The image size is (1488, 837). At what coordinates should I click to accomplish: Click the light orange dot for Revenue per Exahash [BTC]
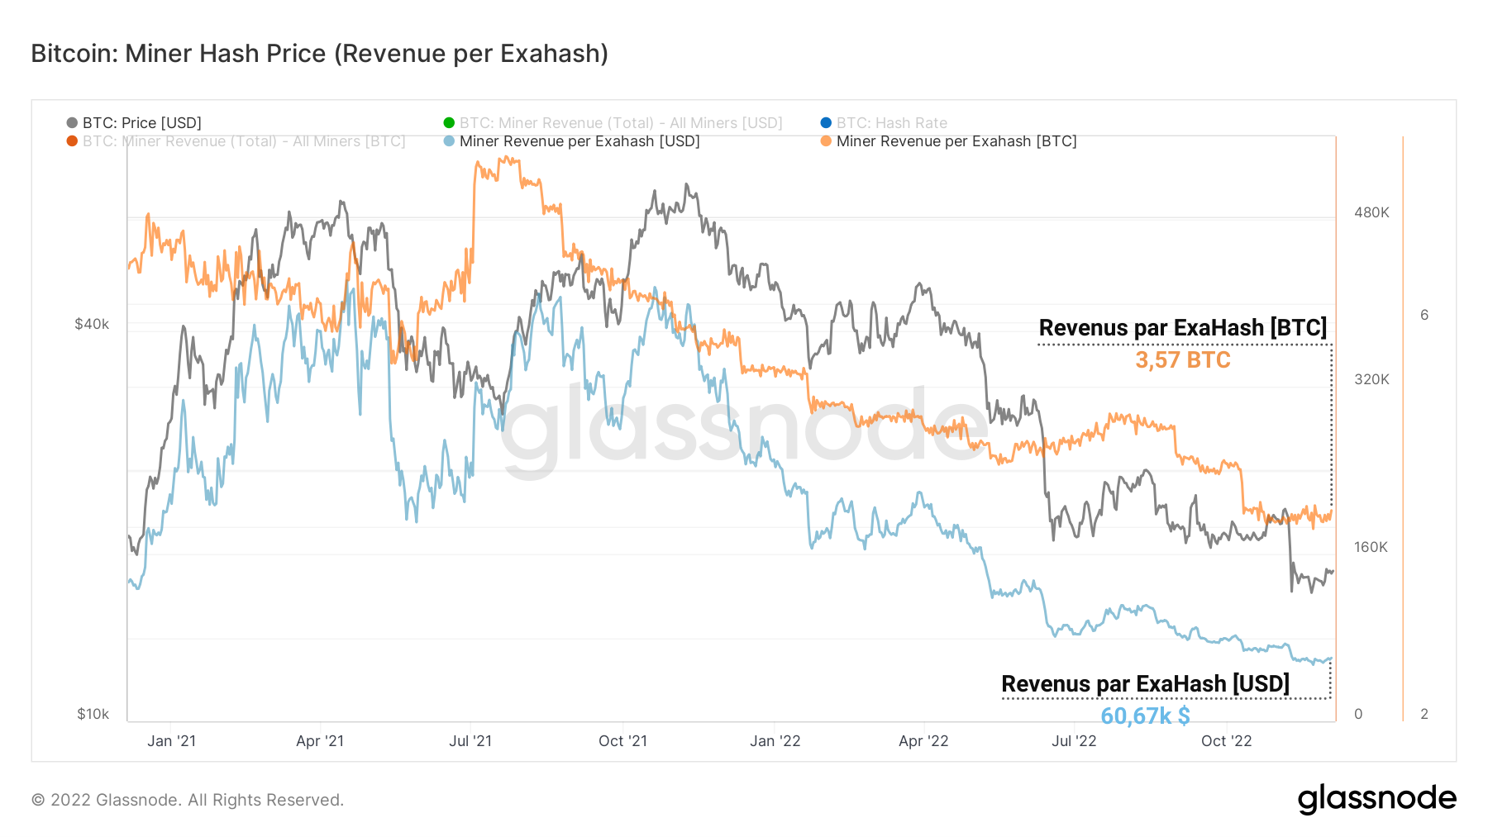826,141
